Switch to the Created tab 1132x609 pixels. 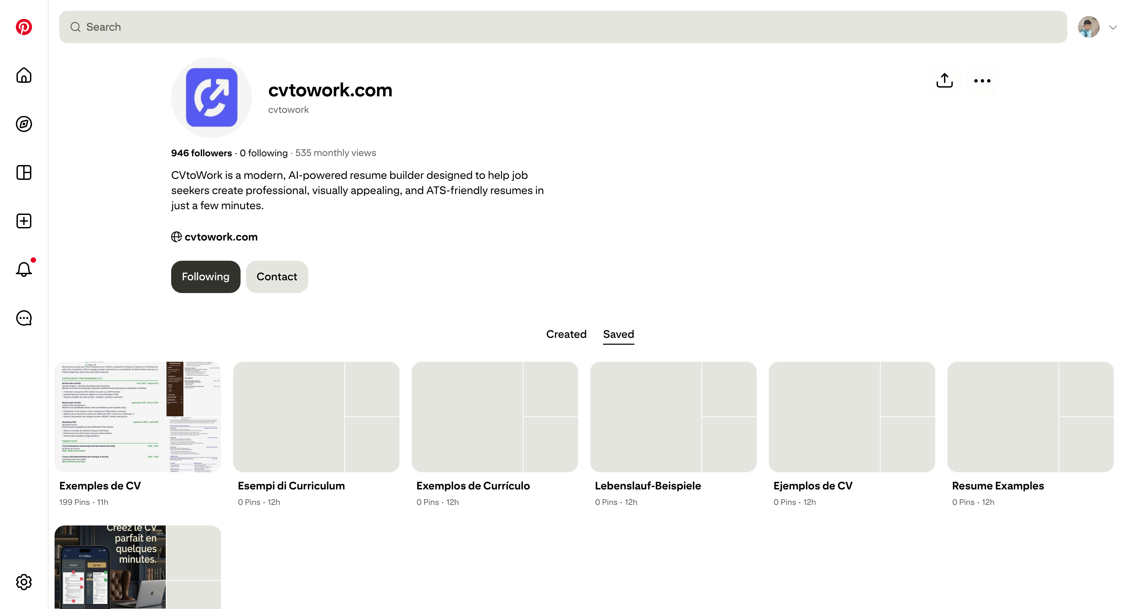566,334
